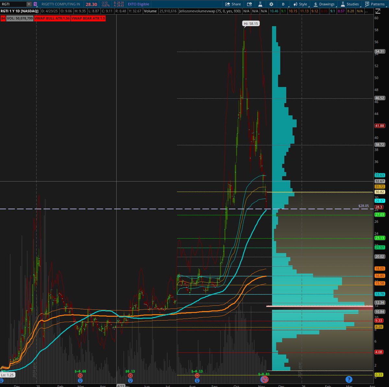Viewport: 389px width, 387px height.
Task: Click the 84 red study label
Action: [x=3, y=18]
